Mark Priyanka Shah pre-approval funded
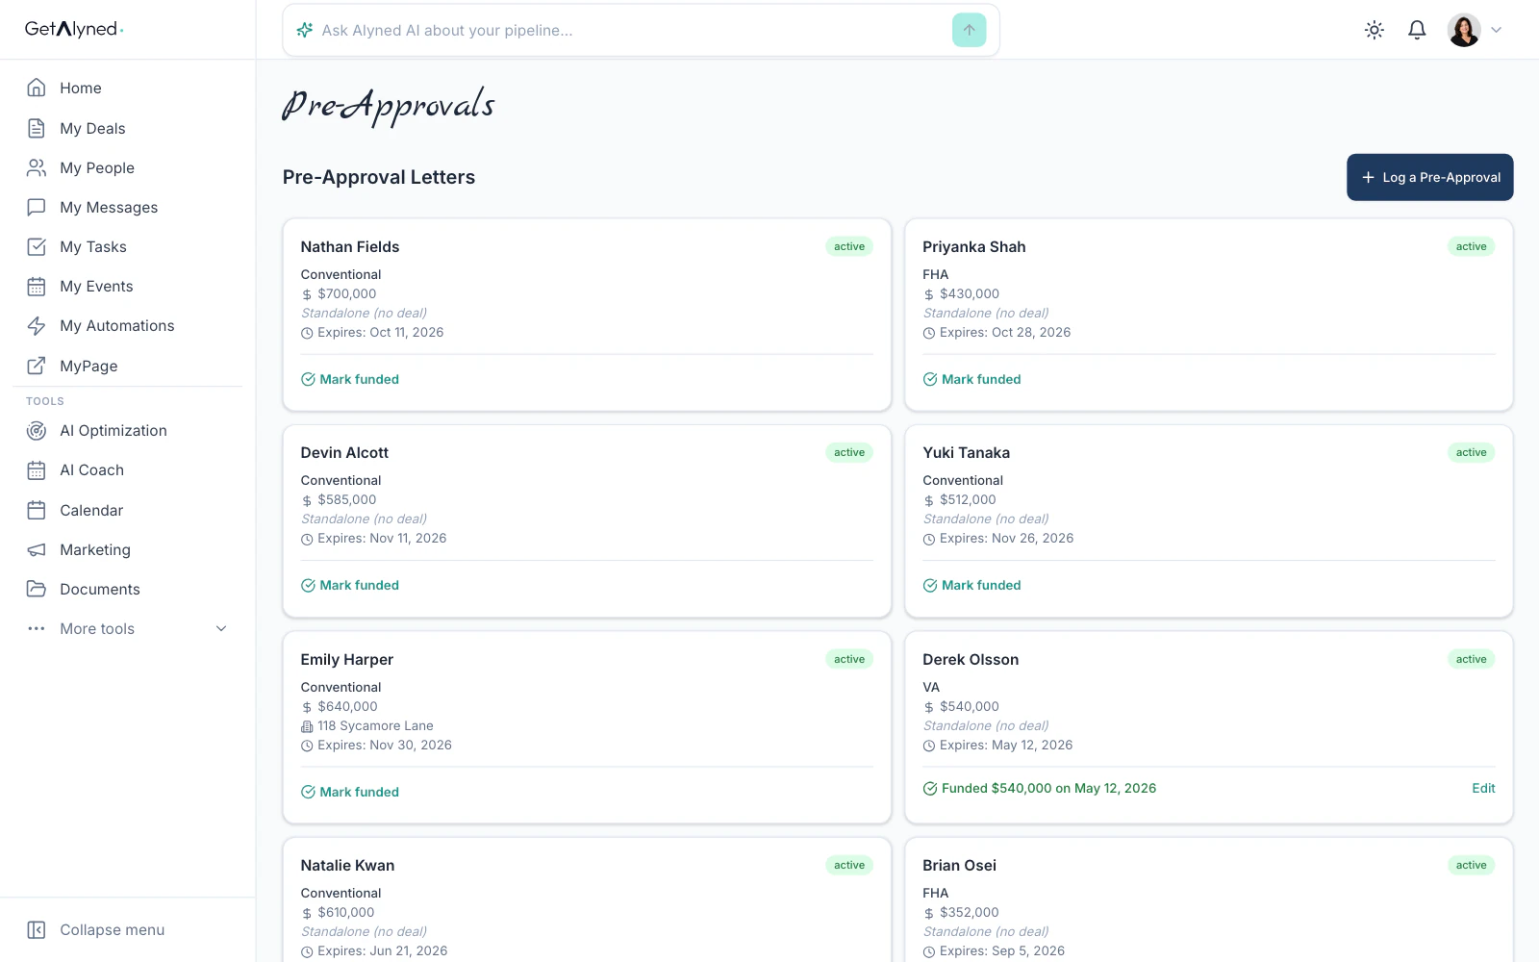This screenshot has height=962, width=1539. click(971, 379)
